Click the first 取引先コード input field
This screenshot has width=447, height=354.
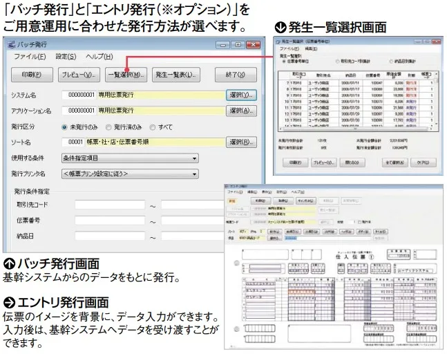pyautogui.click(x=109, y=205)
